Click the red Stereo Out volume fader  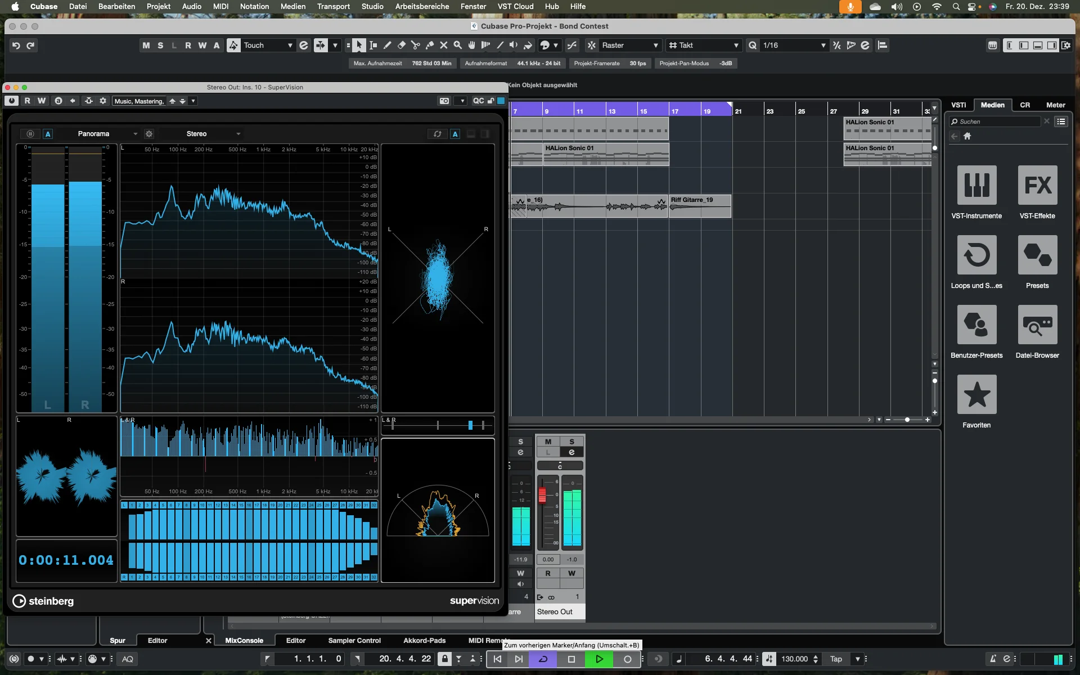[x=542, y=495]
